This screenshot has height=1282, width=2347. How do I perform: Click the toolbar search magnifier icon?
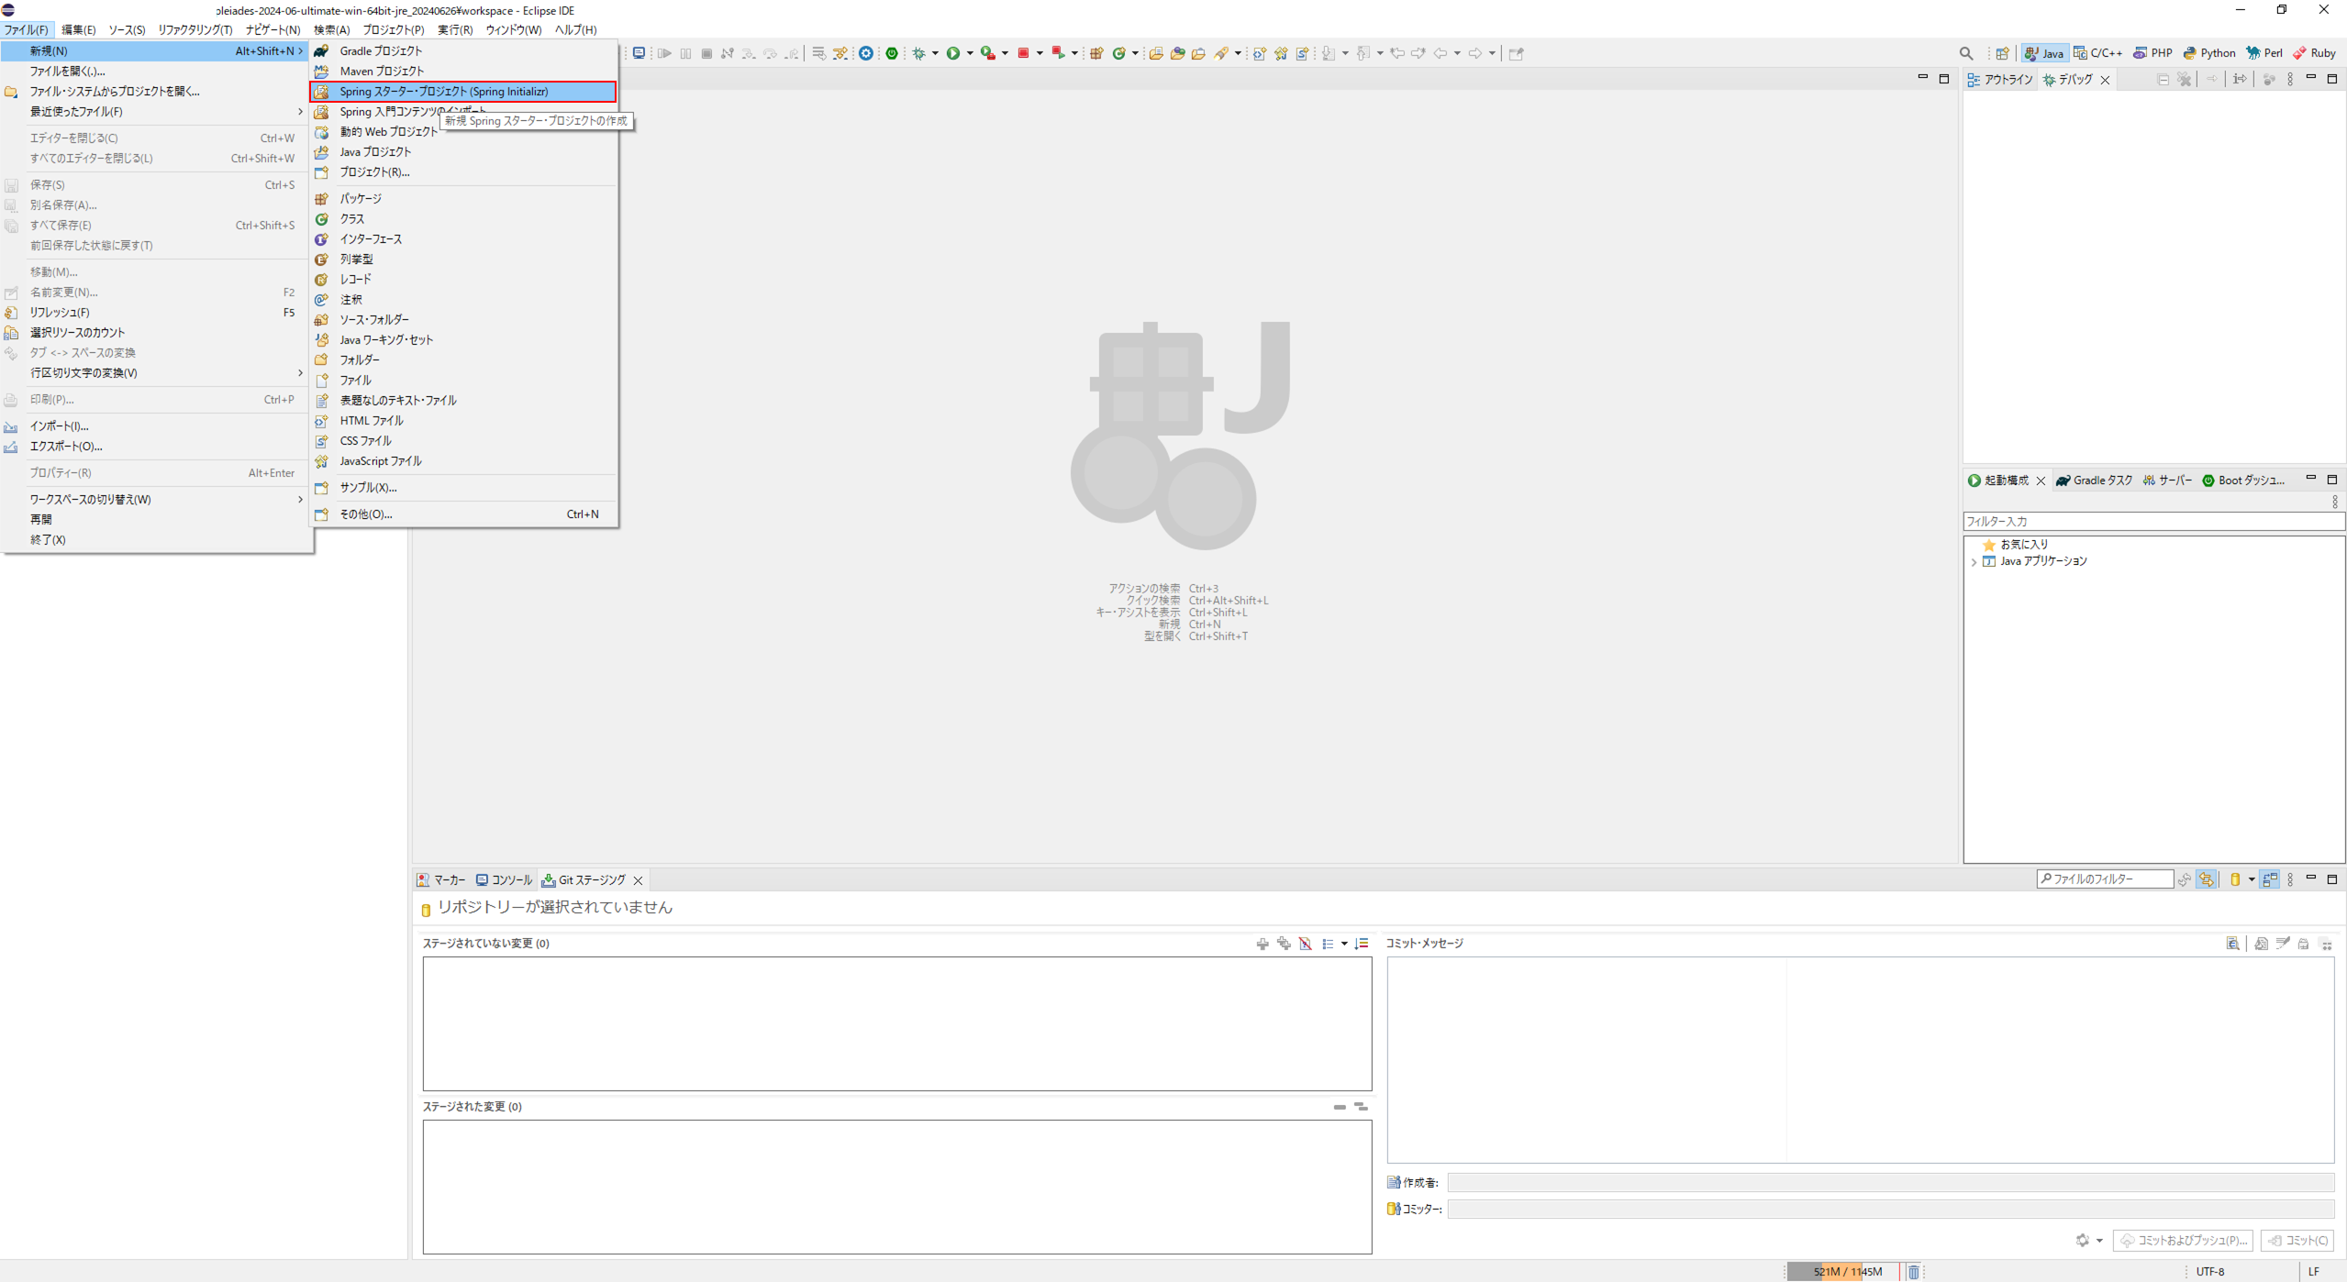tap(1965, 53)
